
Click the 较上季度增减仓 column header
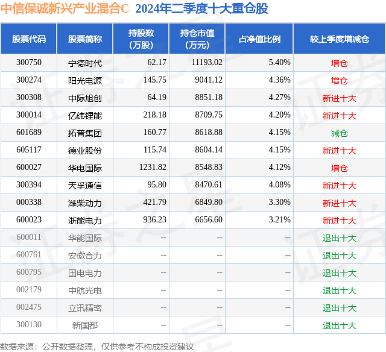(x=340, y=39)
